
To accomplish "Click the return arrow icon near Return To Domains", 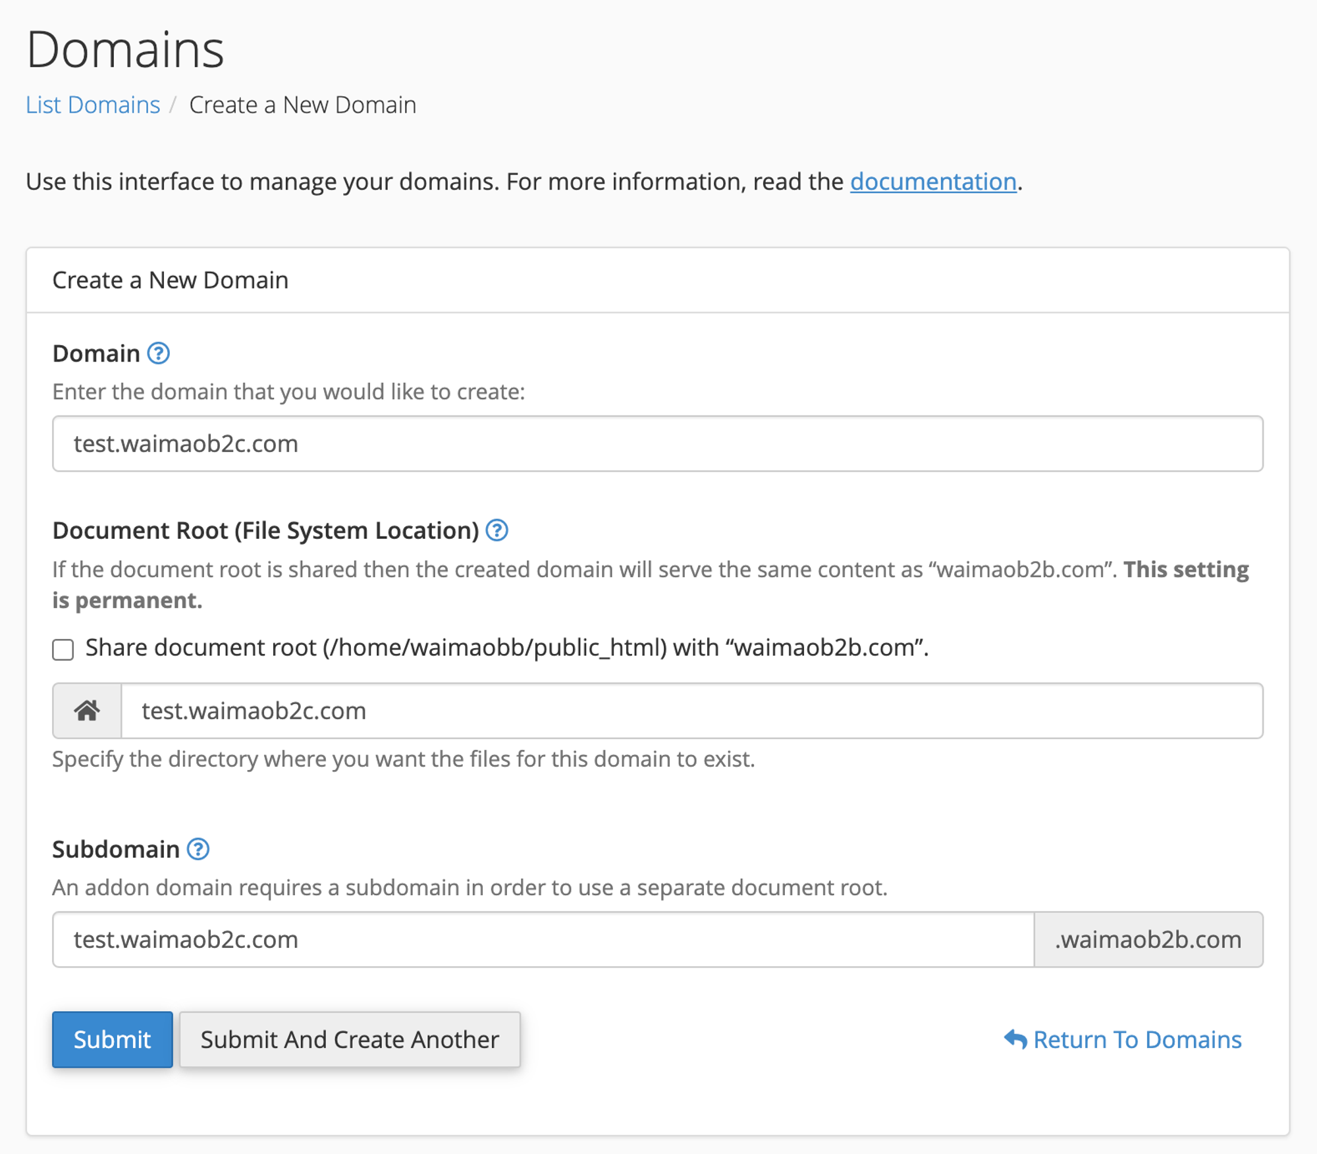I will point(1015,1039).
